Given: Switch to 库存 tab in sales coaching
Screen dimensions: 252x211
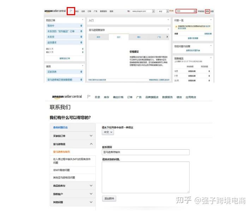Looking at the screenshot, I should tap(98, 37).
